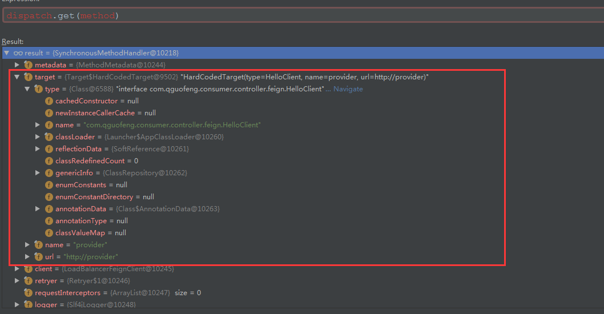Expand the classLoader node arrow

click(x=38, y=137)
